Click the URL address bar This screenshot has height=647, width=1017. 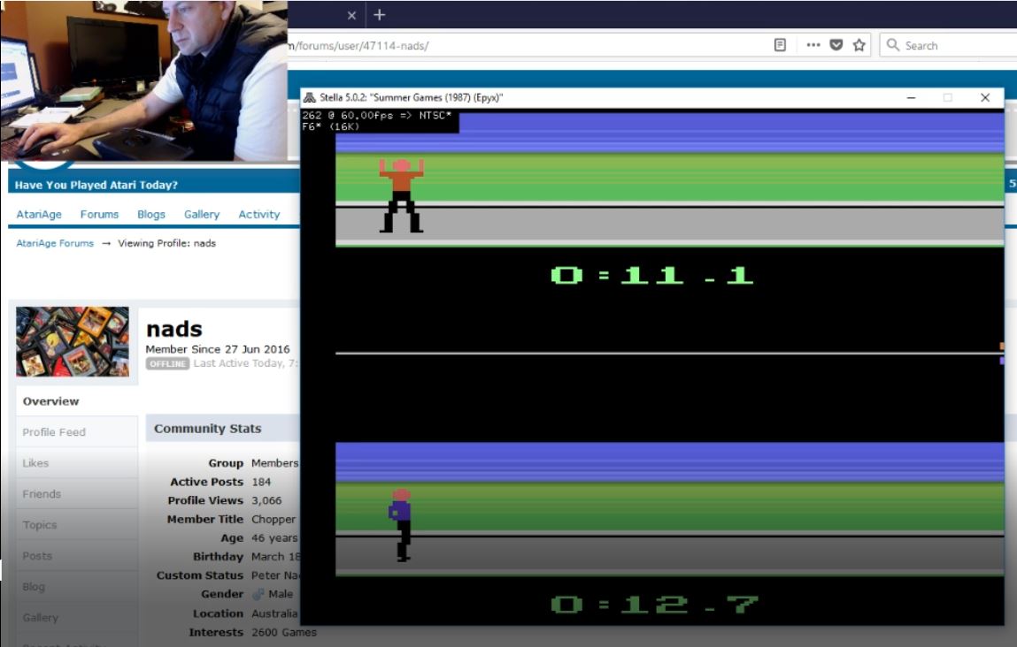[531, 45]
